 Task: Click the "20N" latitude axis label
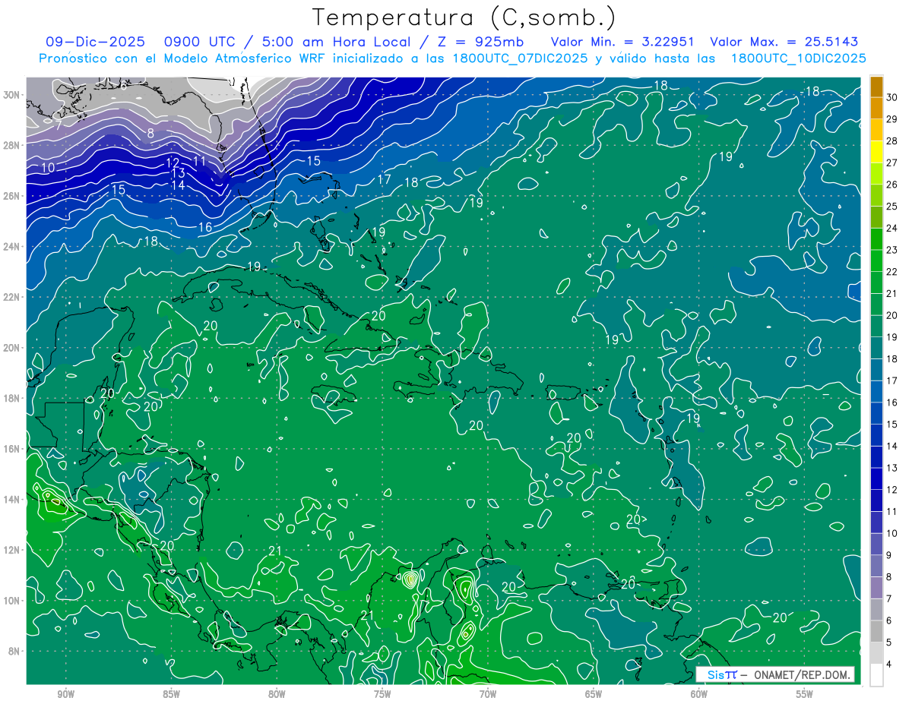click(x=12, y=348)
